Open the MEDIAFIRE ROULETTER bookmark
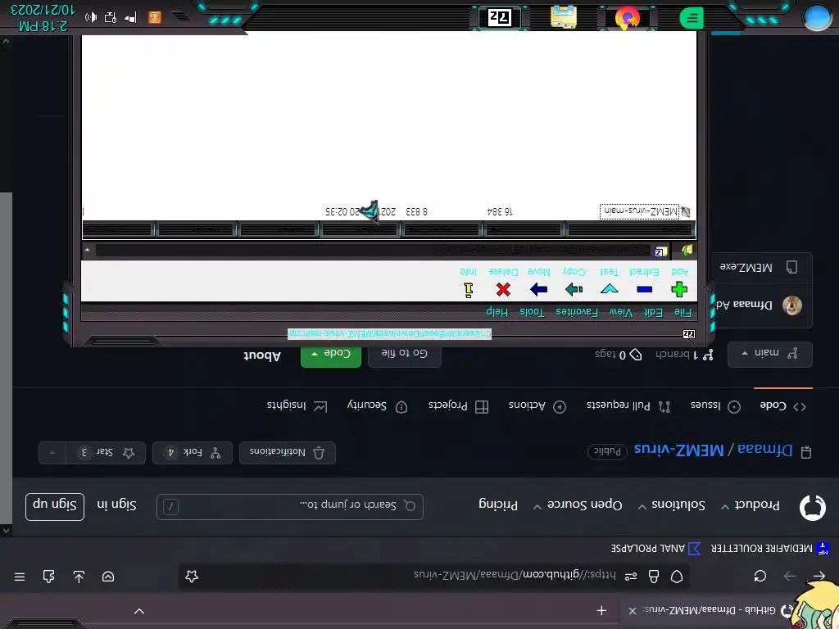Image resolution: width=839 pixels, height=629 pixels. (769, 548)
